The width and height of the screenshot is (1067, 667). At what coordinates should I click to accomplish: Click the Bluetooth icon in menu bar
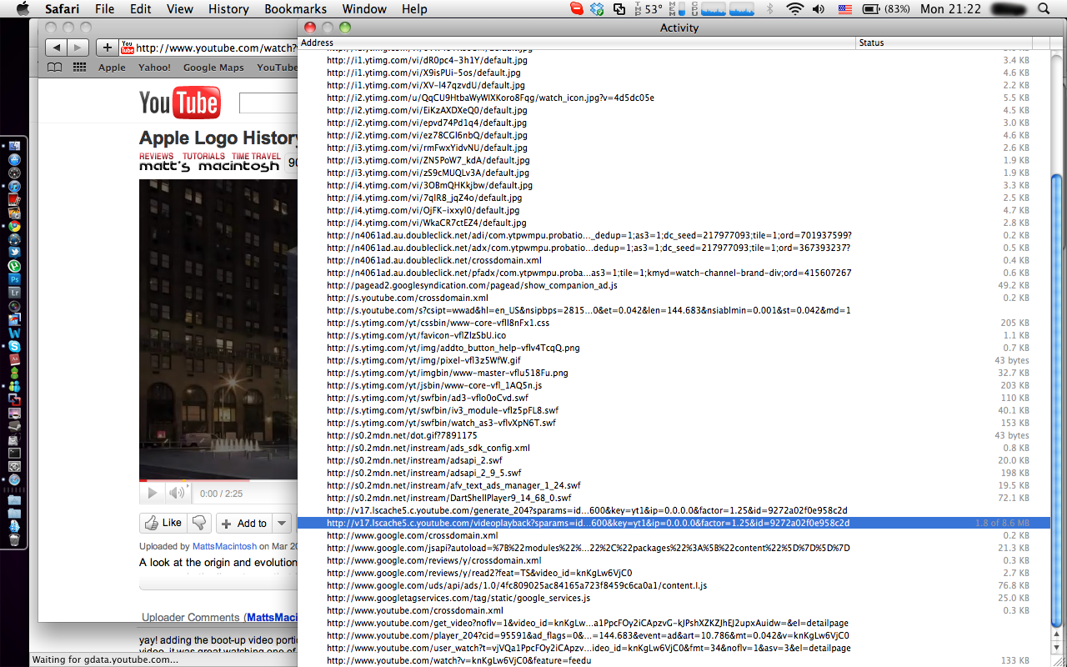(770, 9)
